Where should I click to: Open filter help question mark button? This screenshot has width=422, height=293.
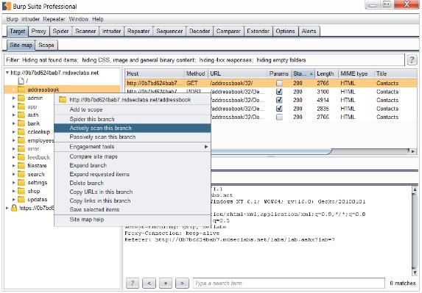[412, 59]
